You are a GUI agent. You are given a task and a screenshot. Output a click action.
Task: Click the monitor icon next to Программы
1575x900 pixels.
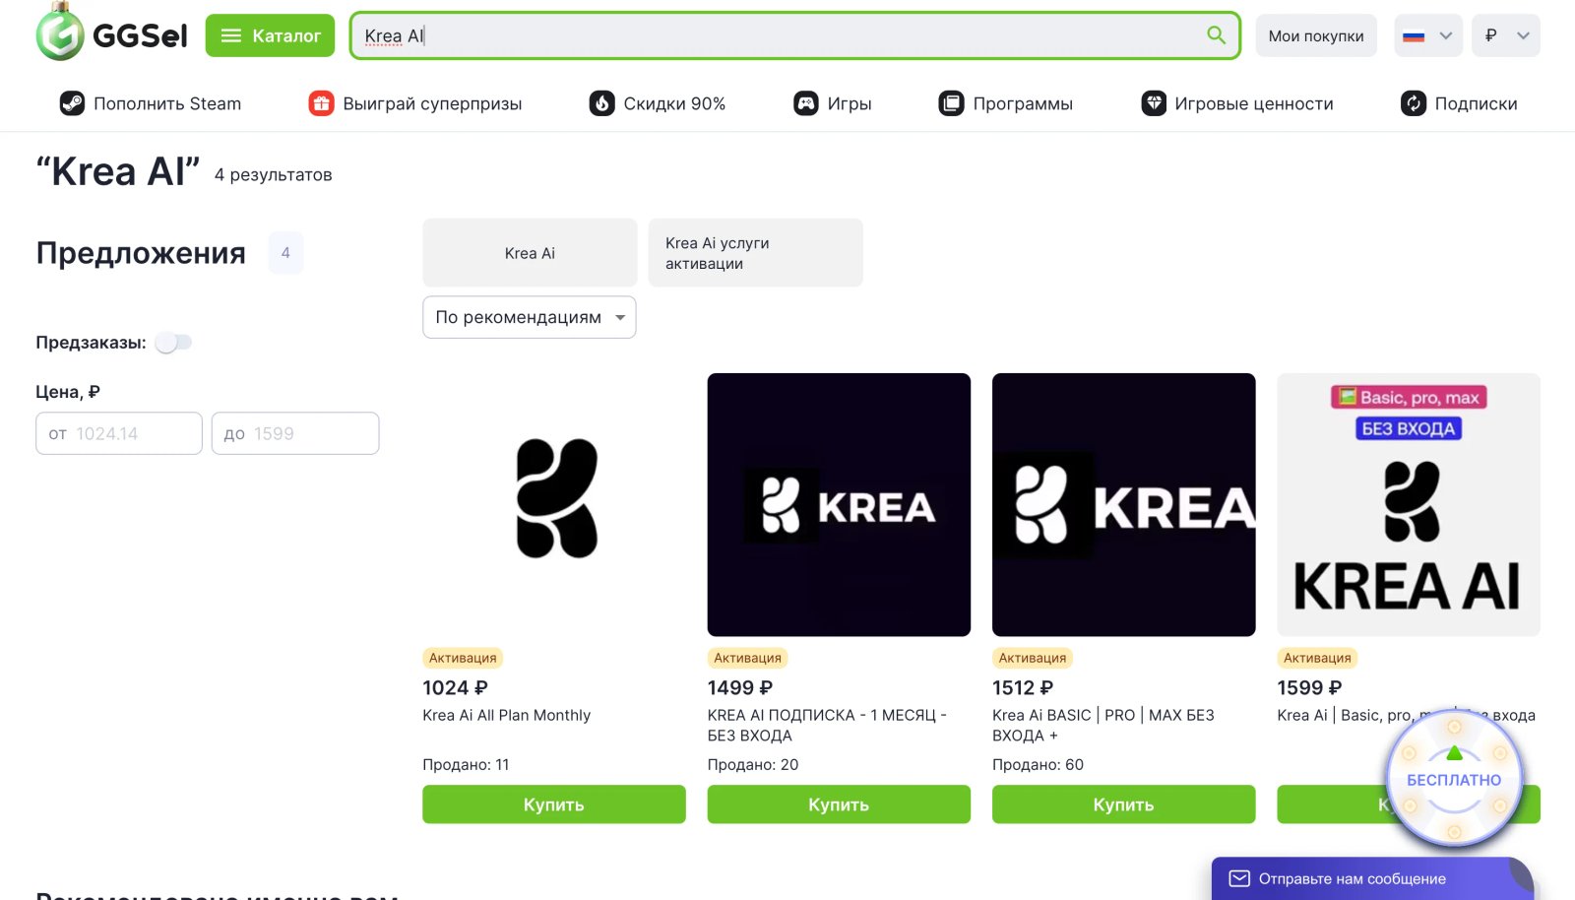pyautogui.click(x=951, y=102)
